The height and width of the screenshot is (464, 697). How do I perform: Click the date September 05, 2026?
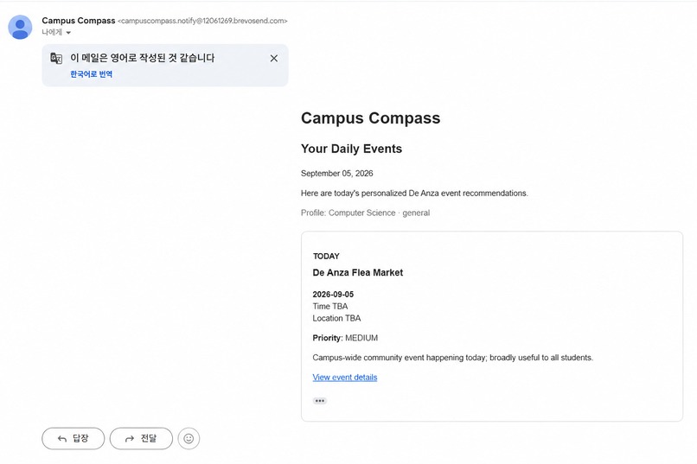[x=337, y=173]
